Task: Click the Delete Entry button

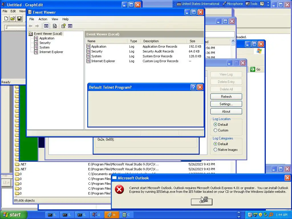Action: click(226, 82)
